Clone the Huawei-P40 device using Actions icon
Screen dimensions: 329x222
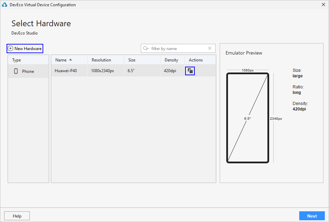[x=190, y=71]
